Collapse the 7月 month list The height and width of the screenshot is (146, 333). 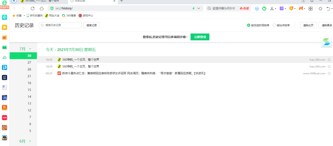[x=30, y=49]
